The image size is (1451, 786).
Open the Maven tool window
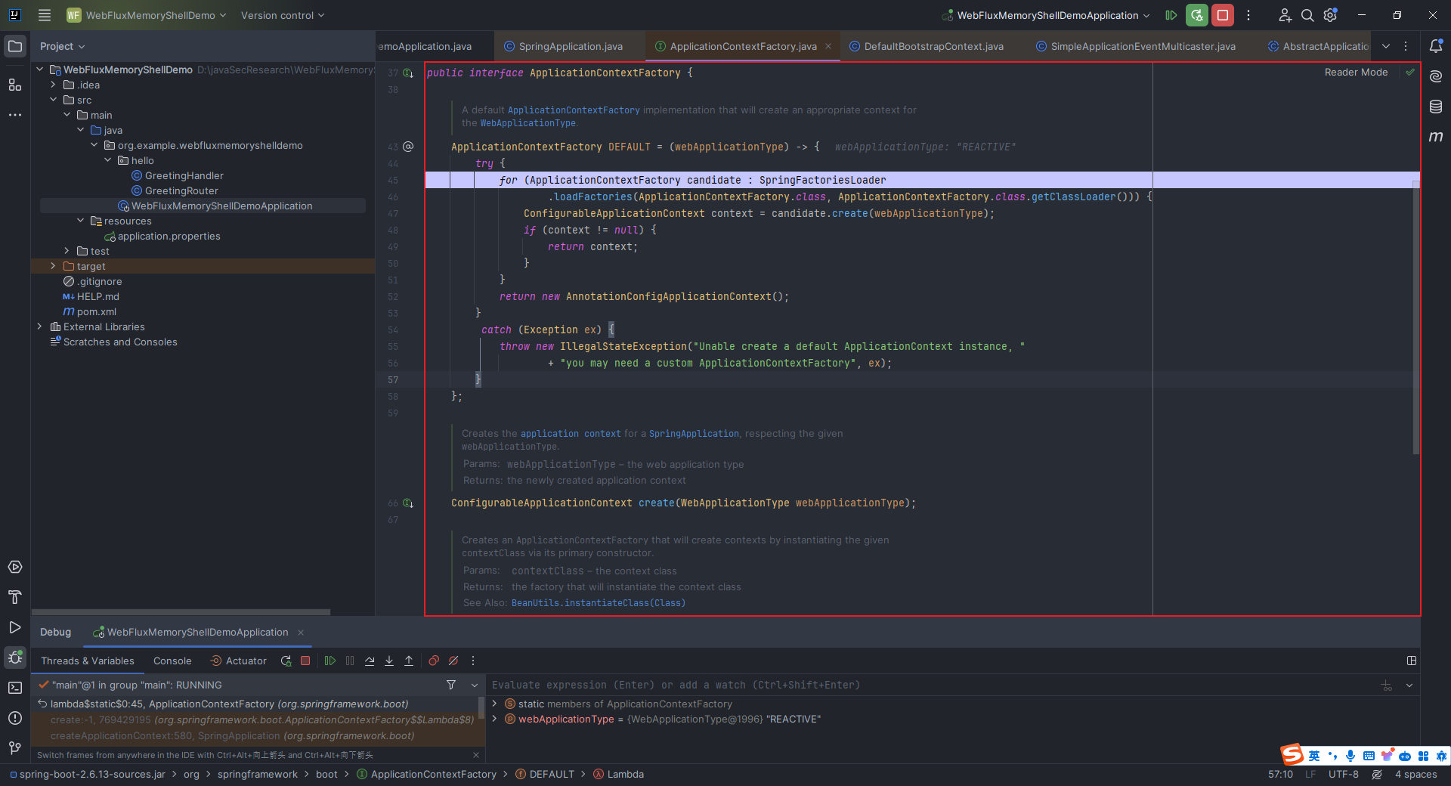[x=1436, y=137]
